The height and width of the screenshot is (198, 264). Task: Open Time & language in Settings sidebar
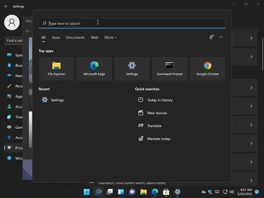tap(13, 117)
